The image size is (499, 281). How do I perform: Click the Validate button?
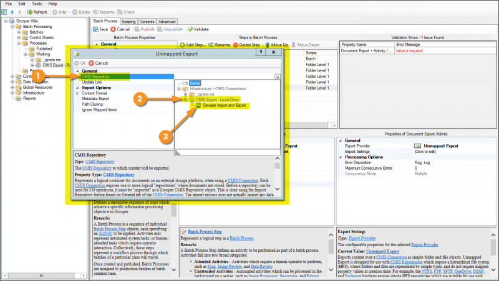198,29
